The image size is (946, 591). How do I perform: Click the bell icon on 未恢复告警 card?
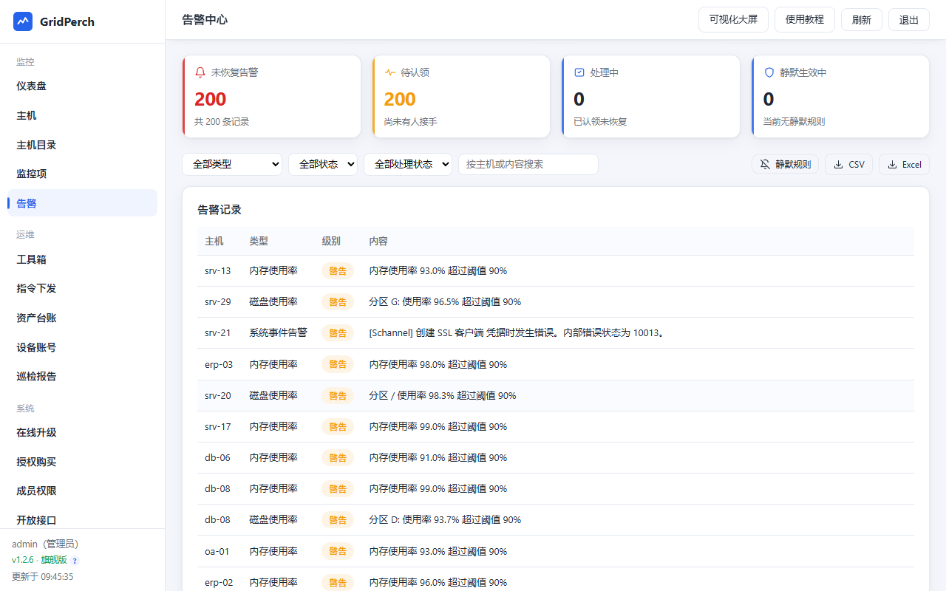pyautogui.click(x=200, y=72)
